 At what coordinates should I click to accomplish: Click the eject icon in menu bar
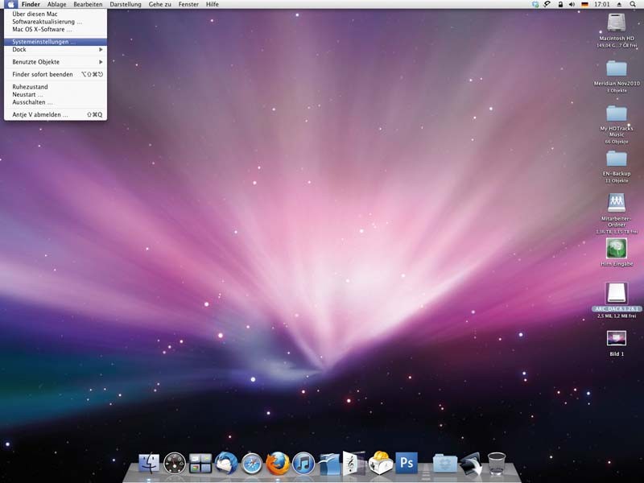pos(619,4)
